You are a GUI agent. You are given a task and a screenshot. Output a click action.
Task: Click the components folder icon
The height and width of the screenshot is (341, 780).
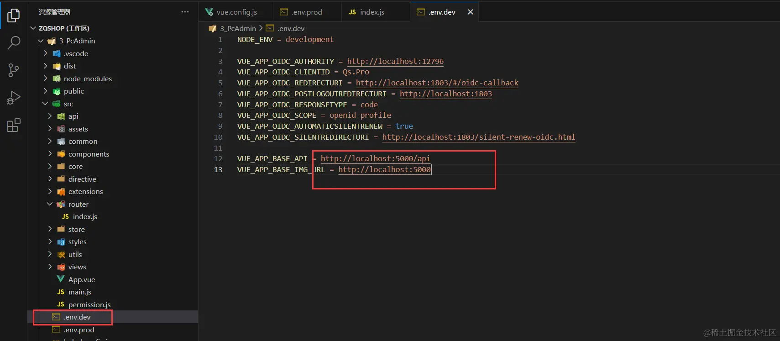pos(61,154)
